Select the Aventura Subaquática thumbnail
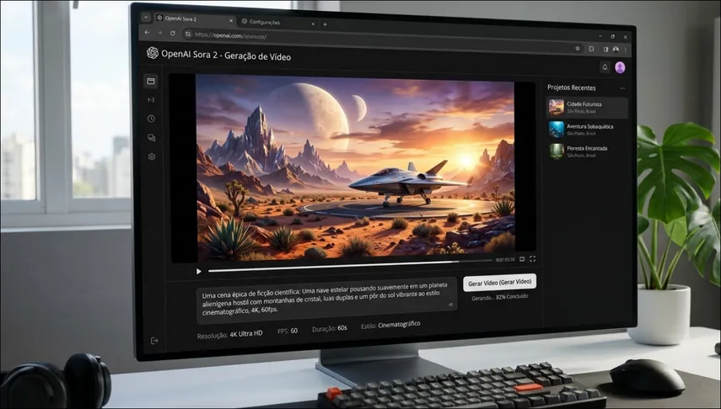This screenshot has height=409, width=721. (x=557, y=130)
